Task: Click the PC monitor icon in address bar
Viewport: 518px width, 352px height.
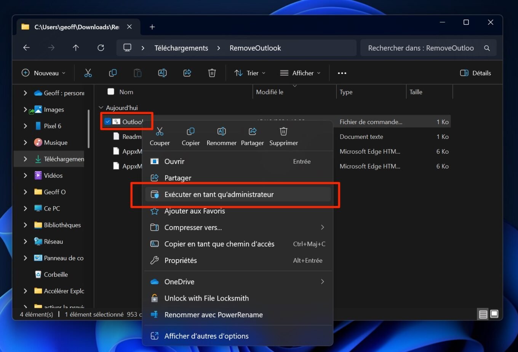Action: [x=127, y=48]
